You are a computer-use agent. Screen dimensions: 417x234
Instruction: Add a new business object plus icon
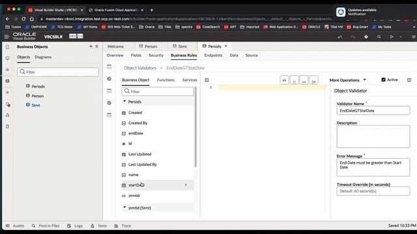[91, 46]
